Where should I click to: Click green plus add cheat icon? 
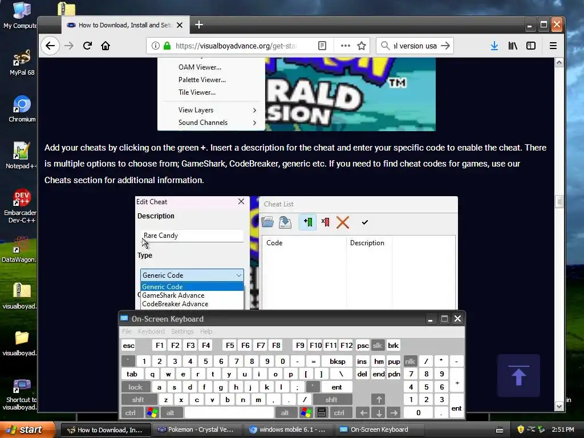[x=307, y=222]
